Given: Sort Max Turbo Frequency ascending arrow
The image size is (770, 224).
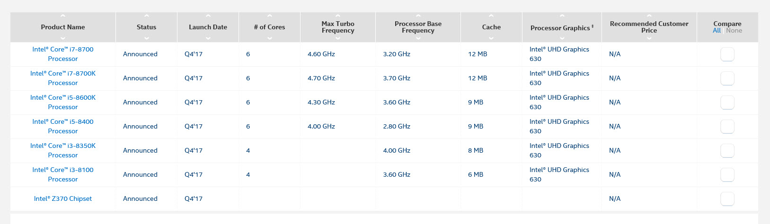Looking at the screenshot, I should [338, 16].
